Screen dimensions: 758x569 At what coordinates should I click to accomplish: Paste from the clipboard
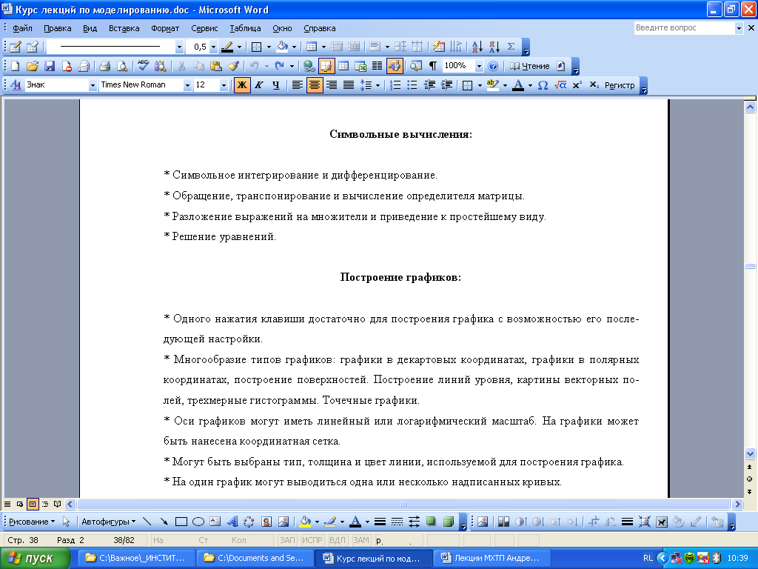click(x=216, y=66)
